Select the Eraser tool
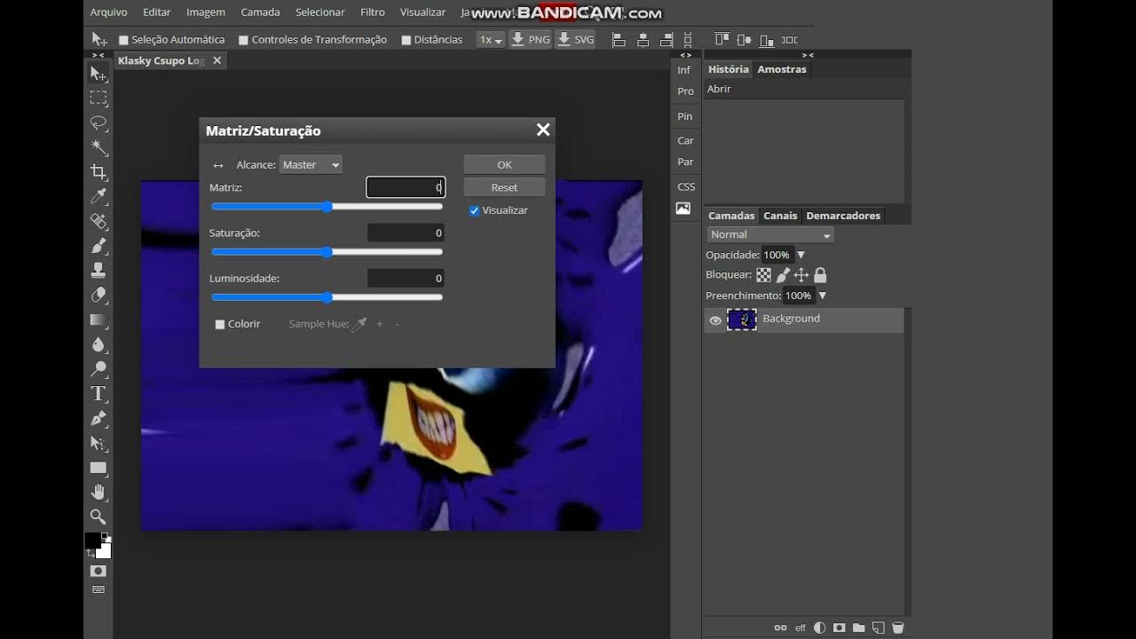 pyautogui.click(x=99, y=295)
